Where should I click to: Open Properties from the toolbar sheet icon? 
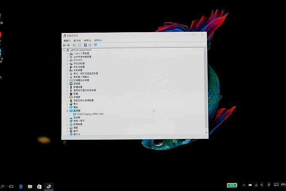[x=80, y=45]
